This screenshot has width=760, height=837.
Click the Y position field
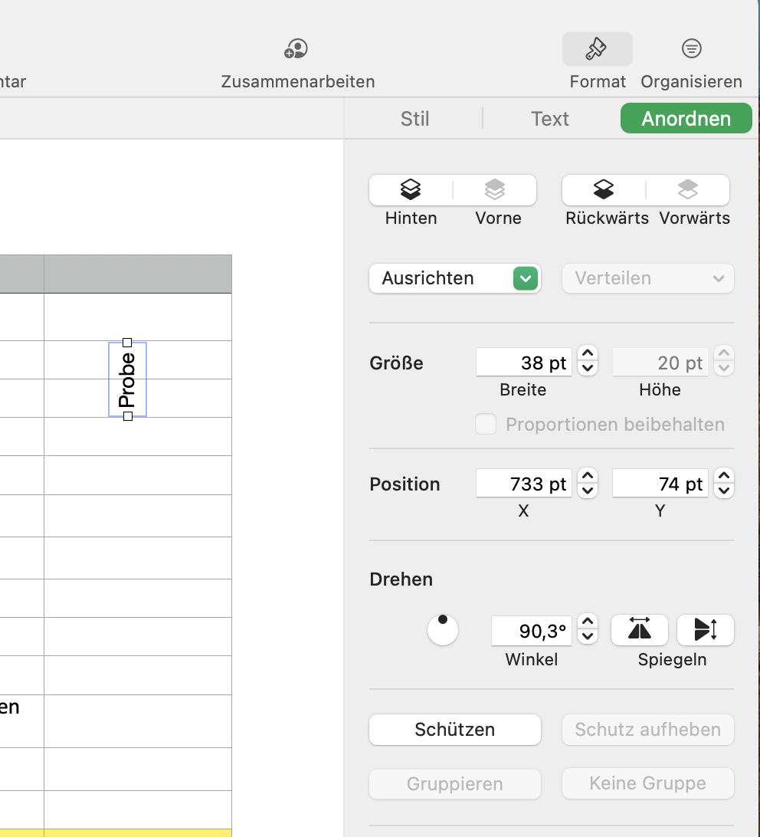pyautogui.click(x=660, y=484)
